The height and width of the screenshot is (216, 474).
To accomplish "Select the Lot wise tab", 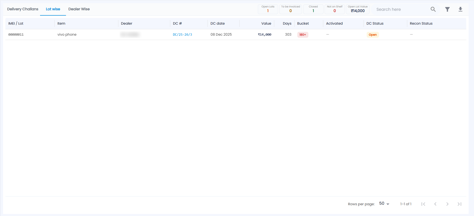I will (53, 9).
